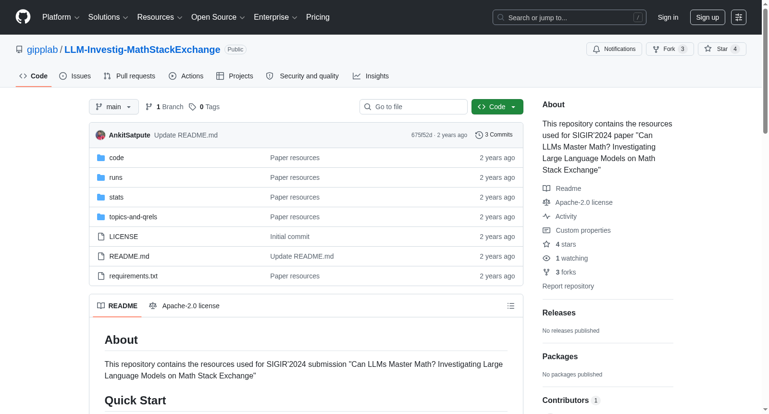769x414 pixels.
Task: Click the Sign up button
Action: click(707, 17)
